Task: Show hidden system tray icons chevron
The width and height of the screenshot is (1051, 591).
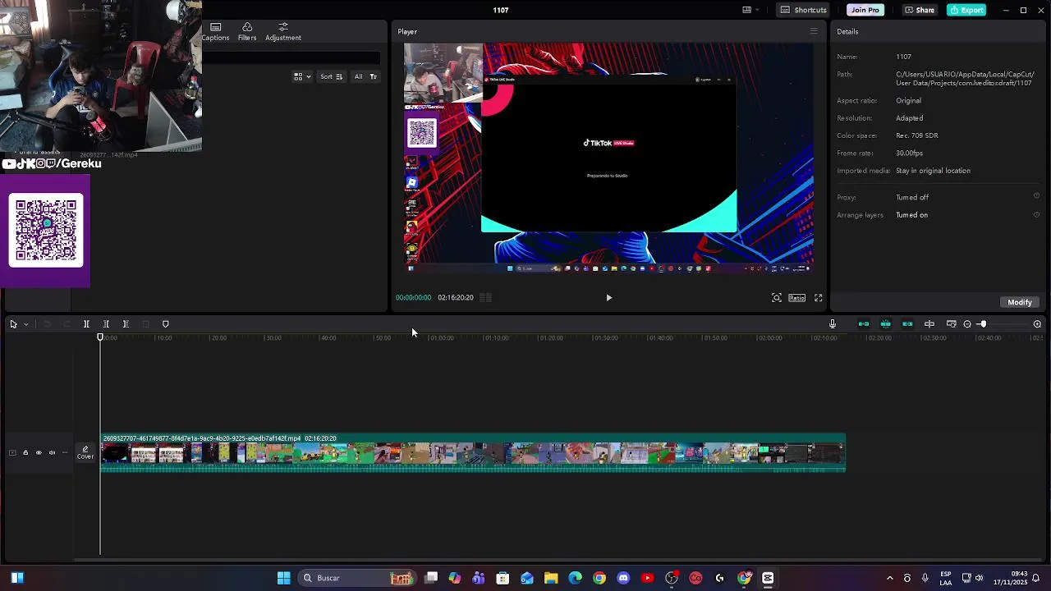Action: coord(889,578)
